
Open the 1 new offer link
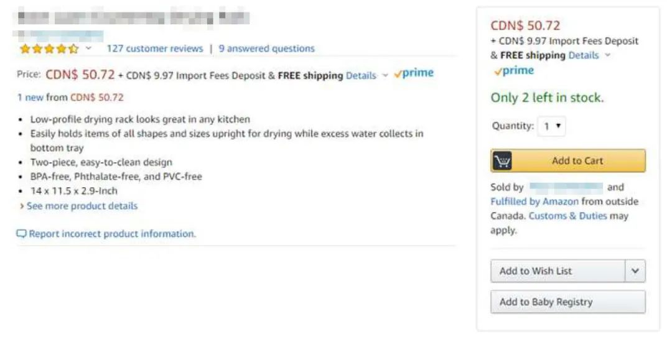pos(30,97)
